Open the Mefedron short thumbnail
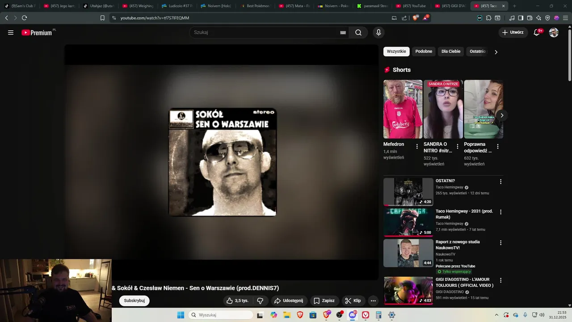The image size is (572, 322). pyautogui.click(x=403, y=109)
